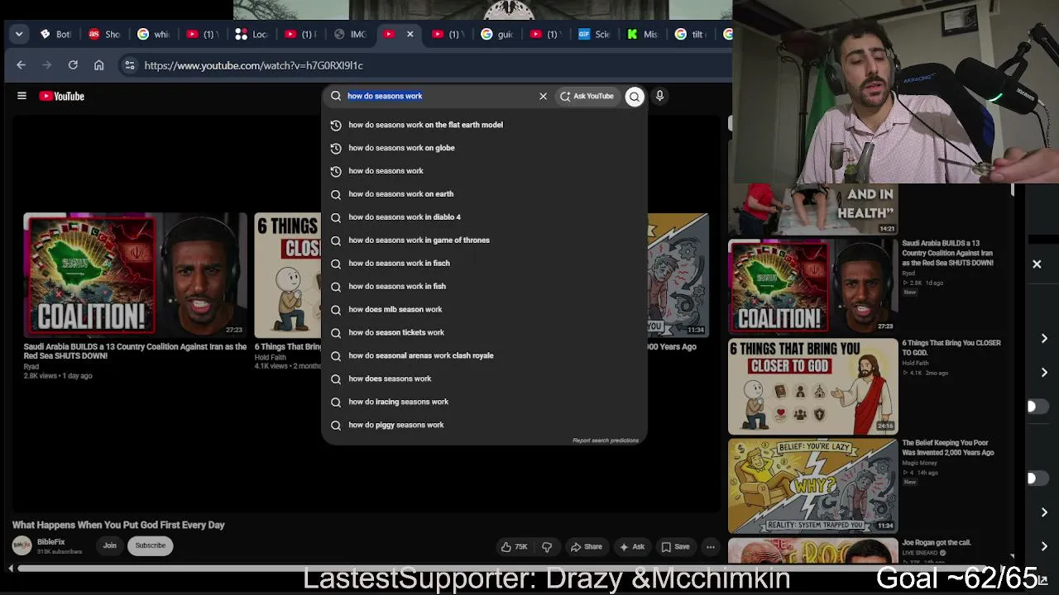Start voice search with microphone icon

click(x=659, y=96)
